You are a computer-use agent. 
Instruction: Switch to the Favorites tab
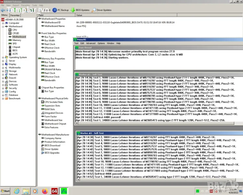pyautogui.click(x=15, y=15)
